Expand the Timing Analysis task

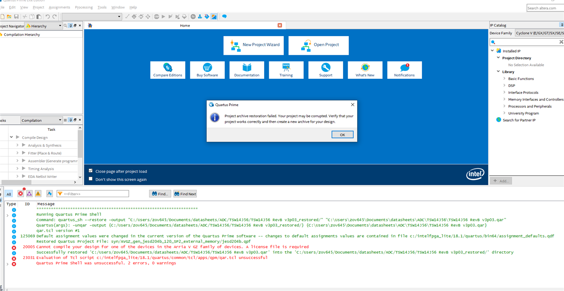point(17,168)
